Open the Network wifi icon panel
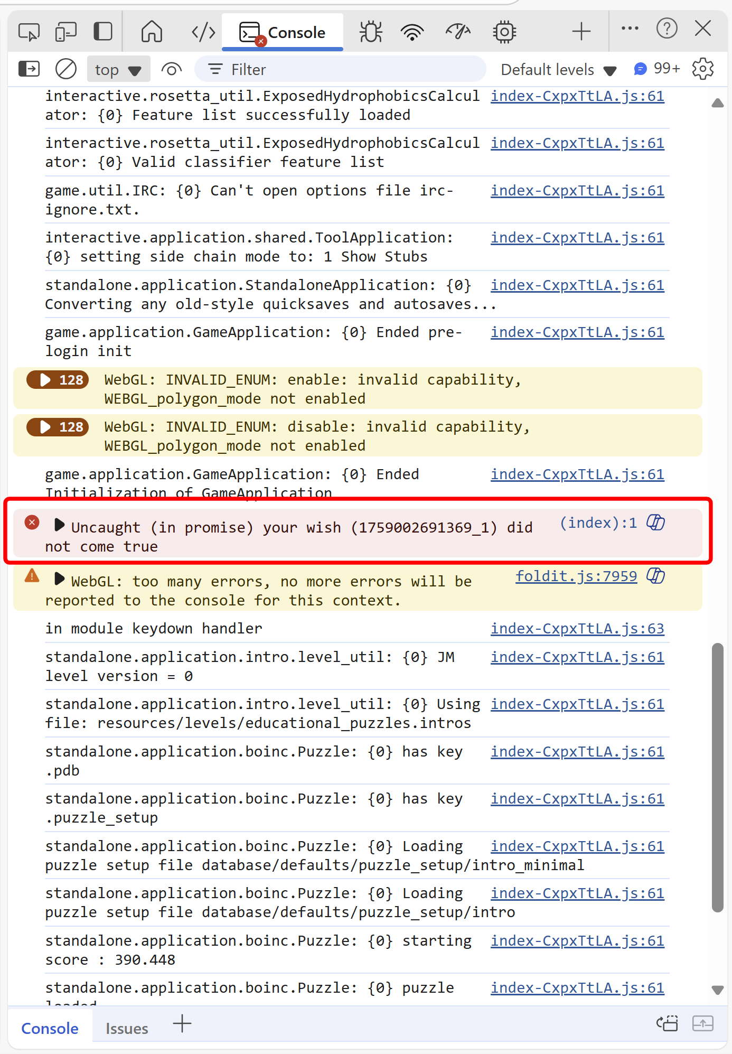This screenshot has width=732, height=1054. click(x=412, y=32)
